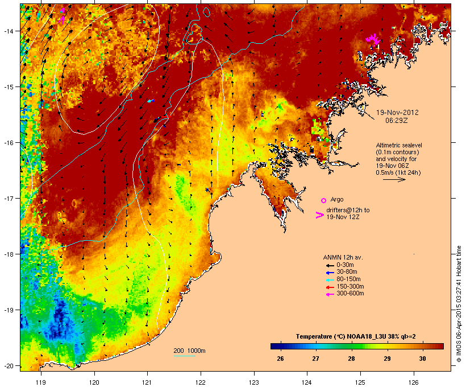Image resolution: width=466 pixels, height=387 pixels.
Task: Click the 125 longitude axis label
Action: (360, 382)
